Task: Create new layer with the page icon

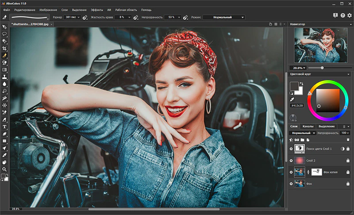Action: click(308, 140)
